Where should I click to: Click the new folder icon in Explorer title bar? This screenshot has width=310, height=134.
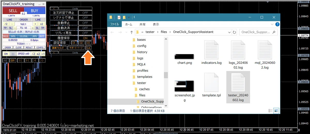(124, 17)
